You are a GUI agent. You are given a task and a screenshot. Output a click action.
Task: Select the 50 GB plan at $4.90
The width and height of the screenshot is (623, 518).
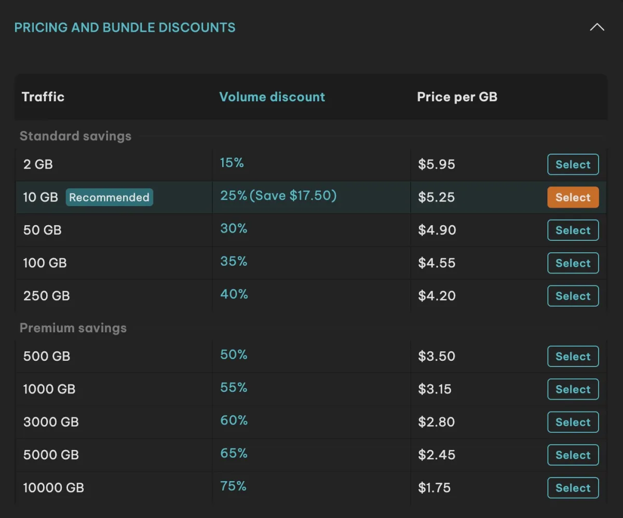(x=573, y=230)
